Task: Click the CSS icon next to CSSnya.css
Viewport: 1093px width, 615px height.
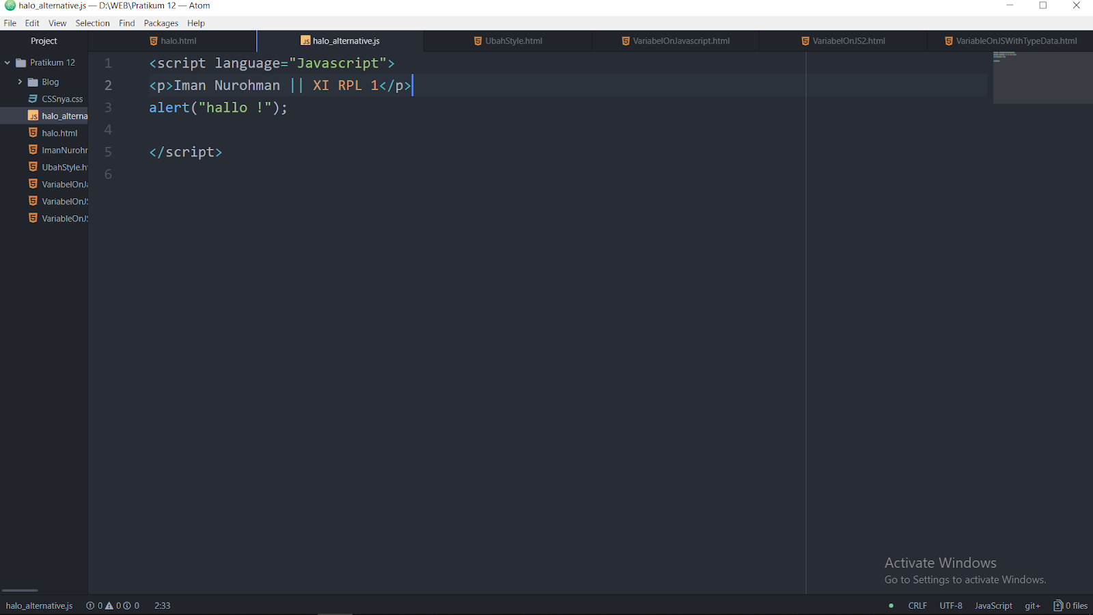Action: click(x=32, y=98)
